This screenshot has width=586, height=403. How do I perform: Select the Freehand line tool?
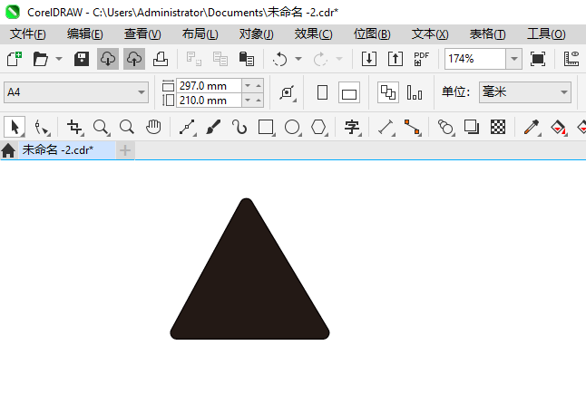[x=187, y=128]
